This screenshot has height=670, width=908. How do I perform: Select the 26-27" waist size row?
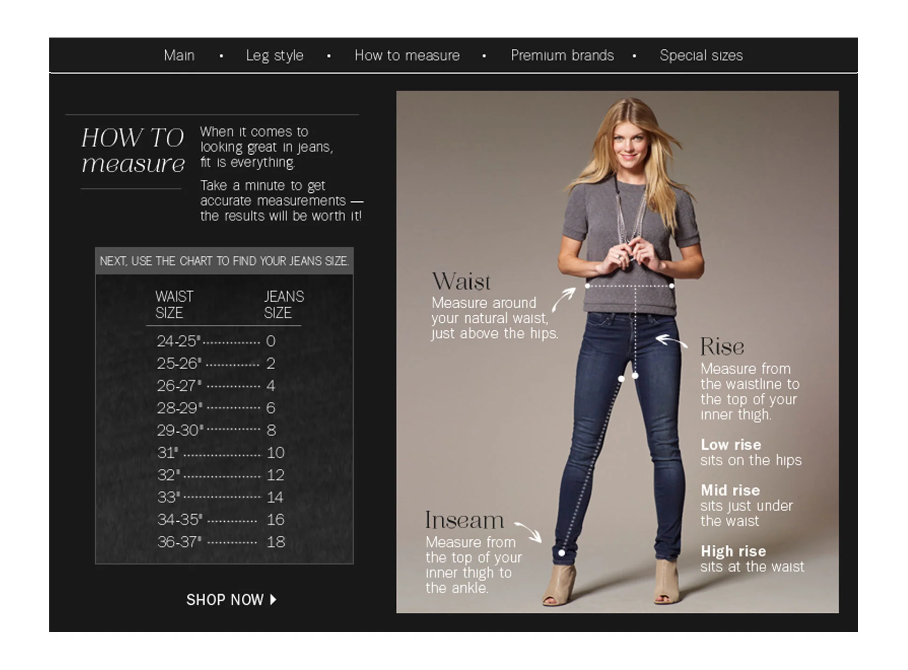tap(216, 386)
